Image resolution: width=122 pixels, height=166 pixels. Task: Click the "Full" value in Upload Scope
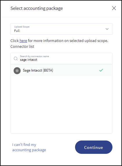tap(17, 31)
